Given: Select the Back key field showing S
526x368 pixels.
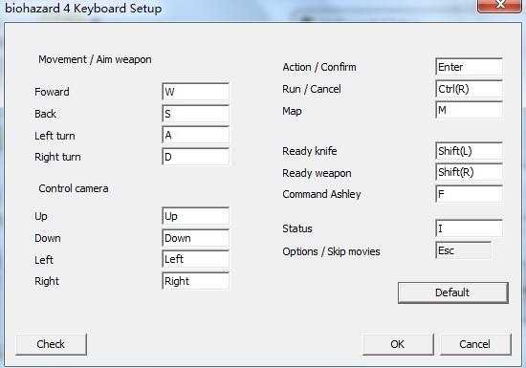Looking at the screenshot, I should tap(195, 114).
